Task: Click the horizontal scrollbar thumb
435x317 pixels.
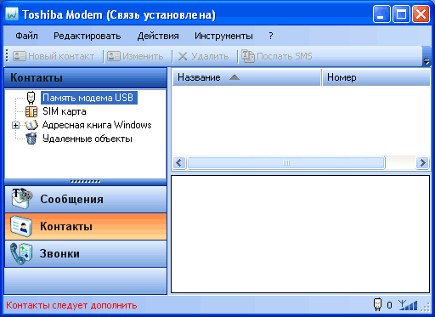Action: (x=286, y=163)
